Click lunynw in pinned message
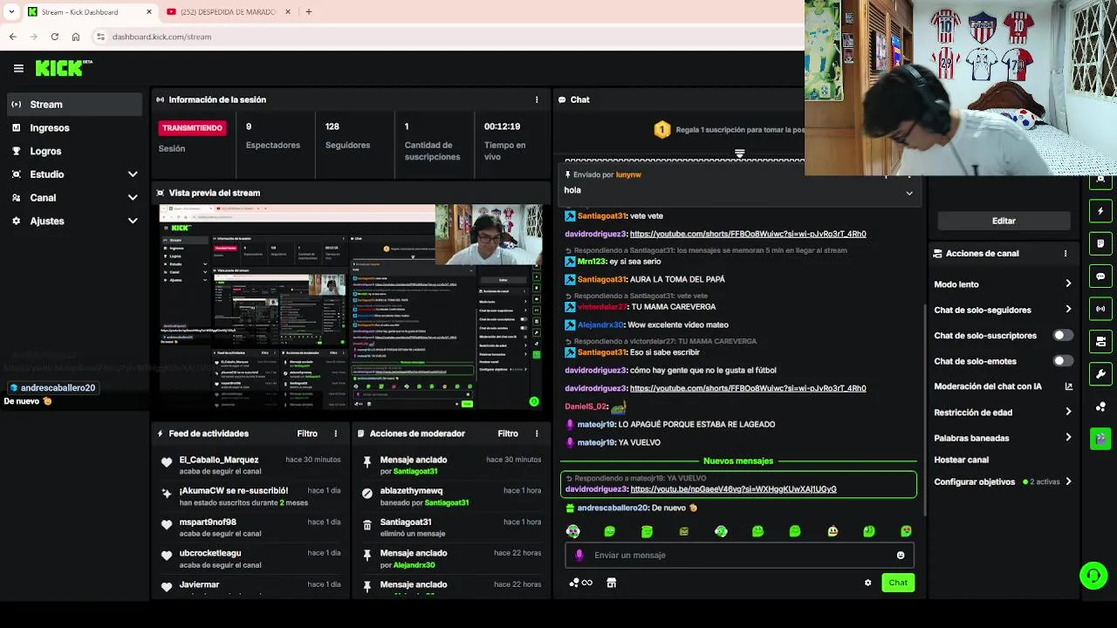This screenshot has width=1117, height=628. click(x=628, y=174)
